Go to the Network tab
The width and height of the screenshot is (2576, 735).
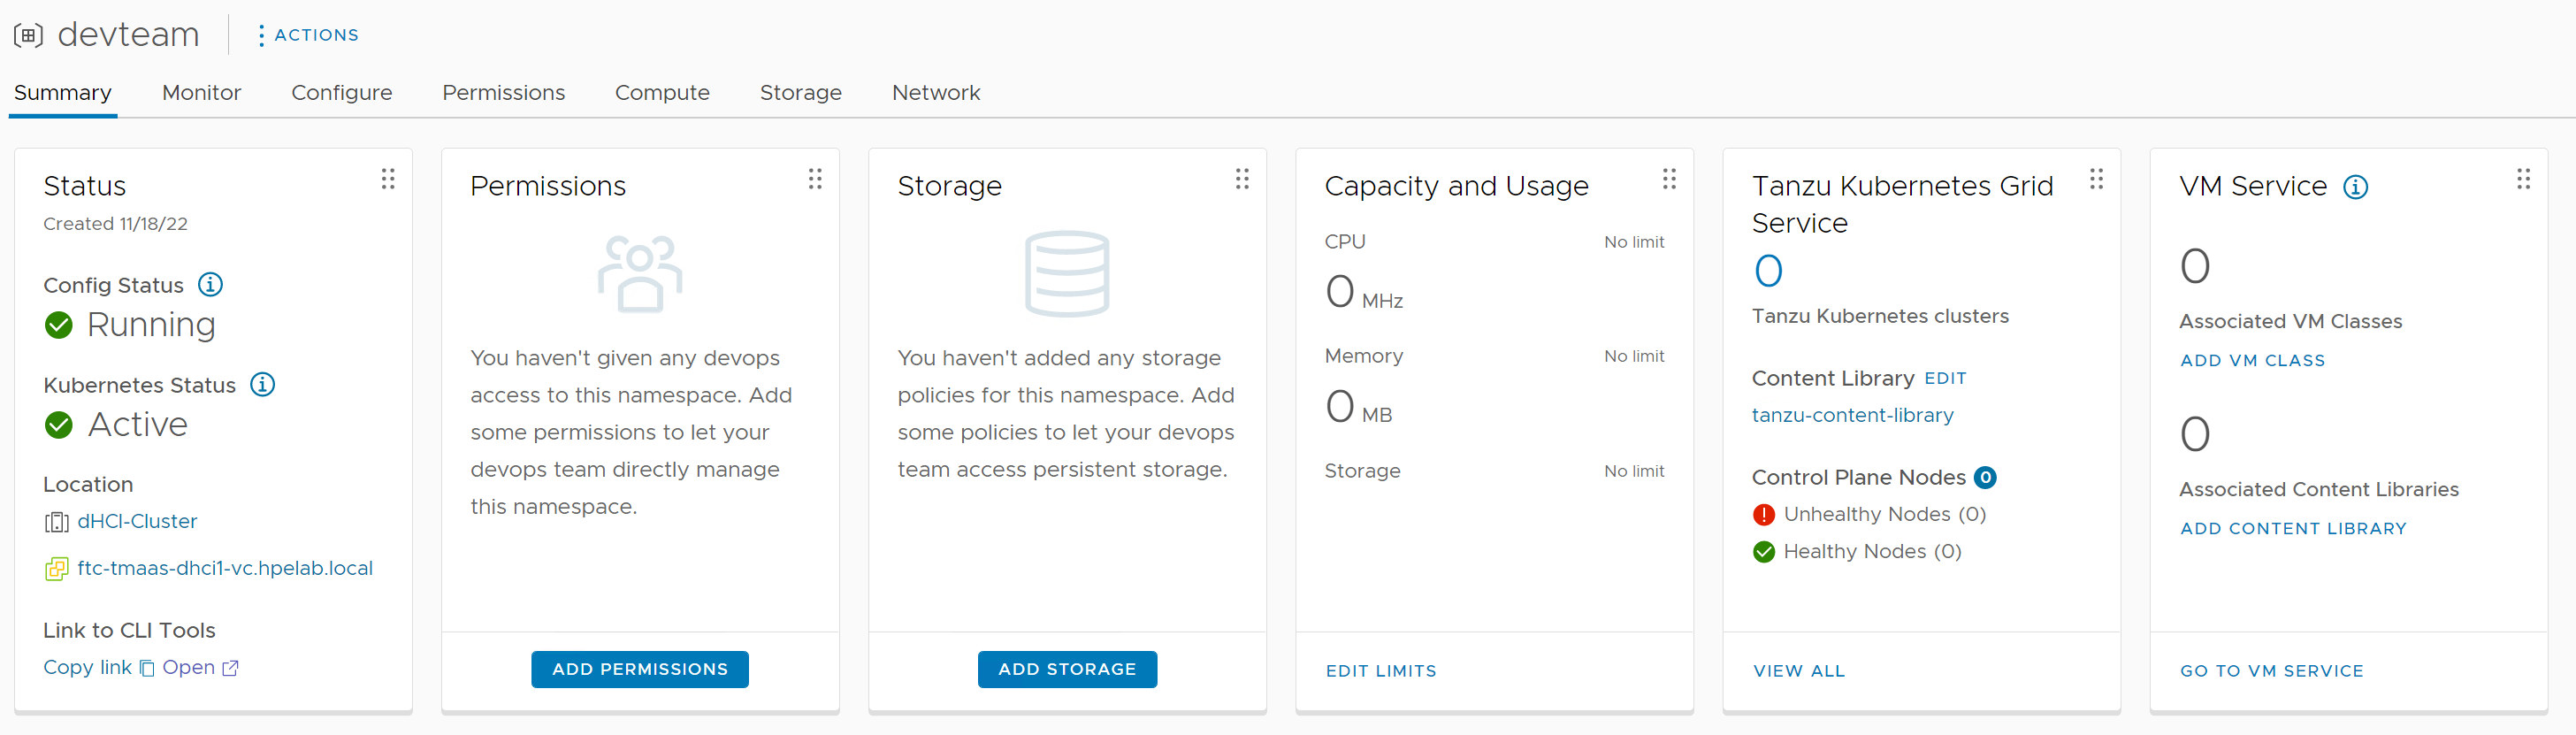935,93
